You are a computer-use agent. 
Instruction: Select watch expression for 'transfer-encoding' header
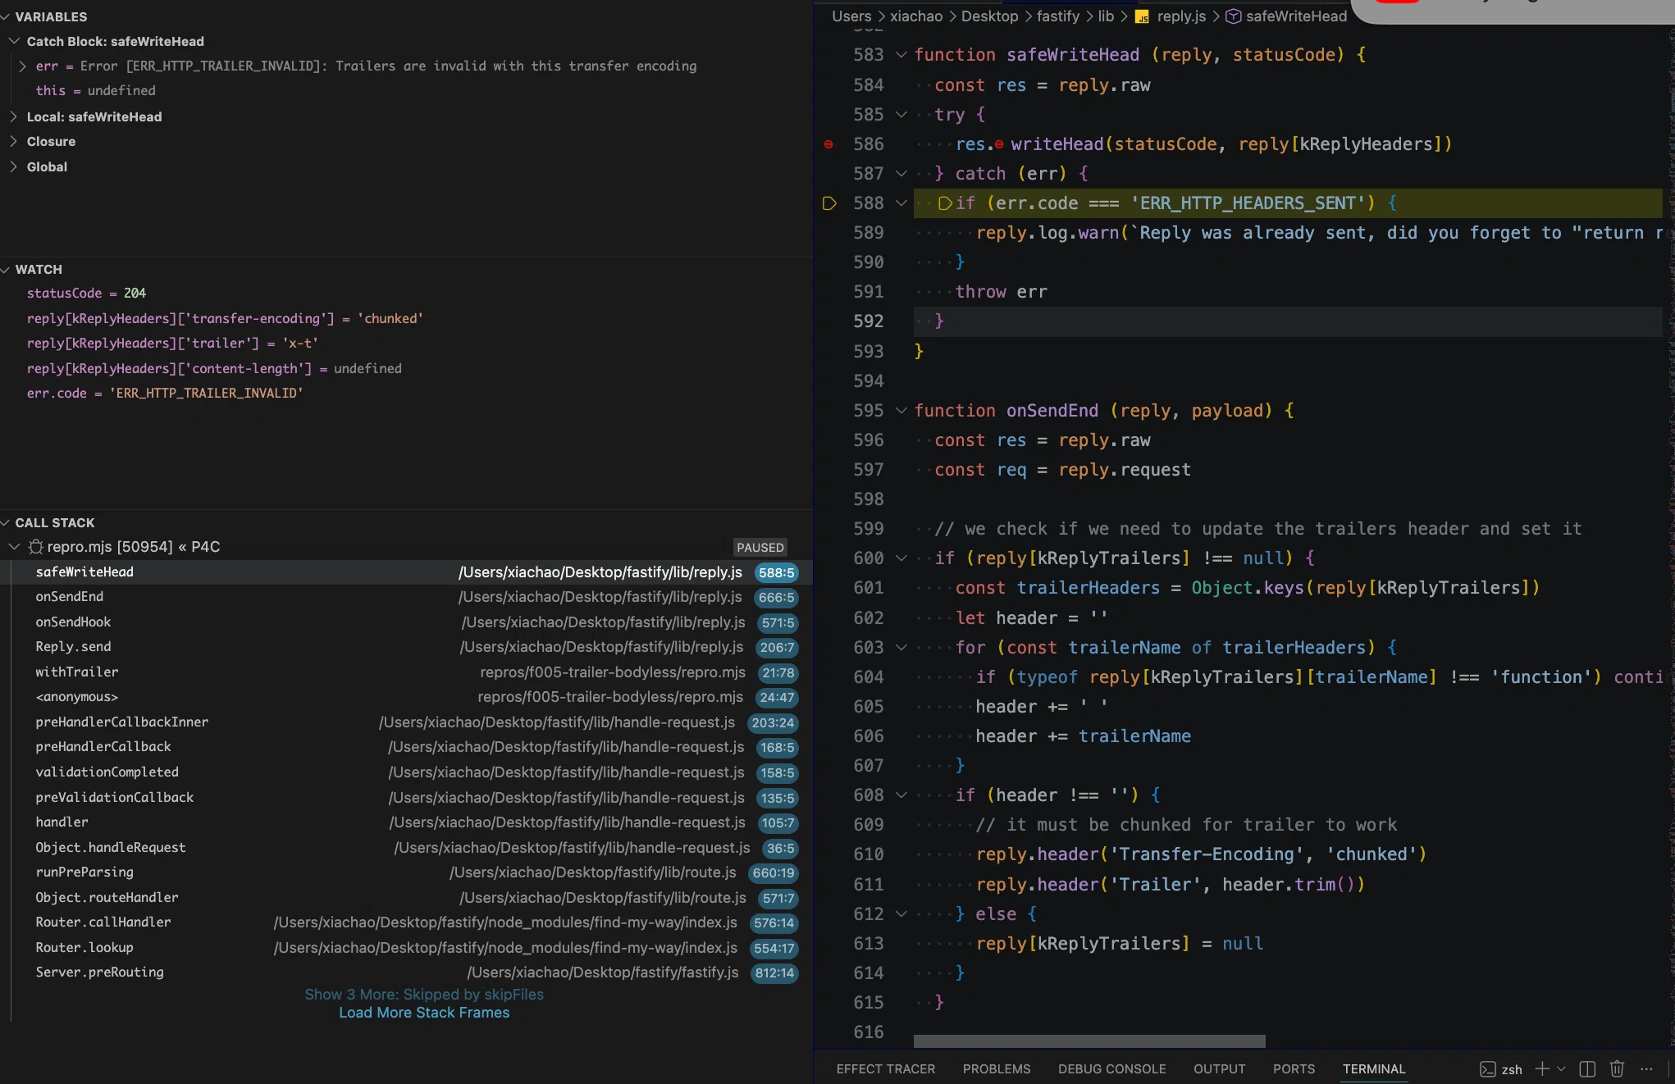[406, 319]
